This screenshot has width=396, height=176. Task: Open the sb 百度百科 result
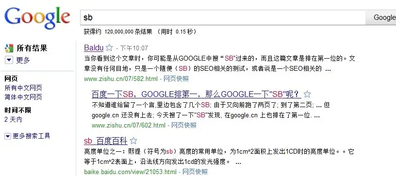[x=106, y=141]
